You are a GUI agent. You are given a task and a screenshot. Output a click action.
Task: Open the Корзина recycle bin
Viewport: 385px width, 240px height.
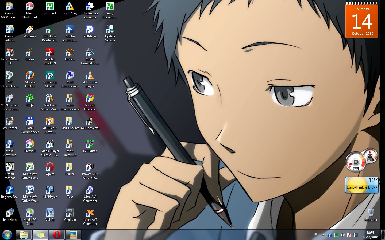pyautogui.click(x=371, y=215)
